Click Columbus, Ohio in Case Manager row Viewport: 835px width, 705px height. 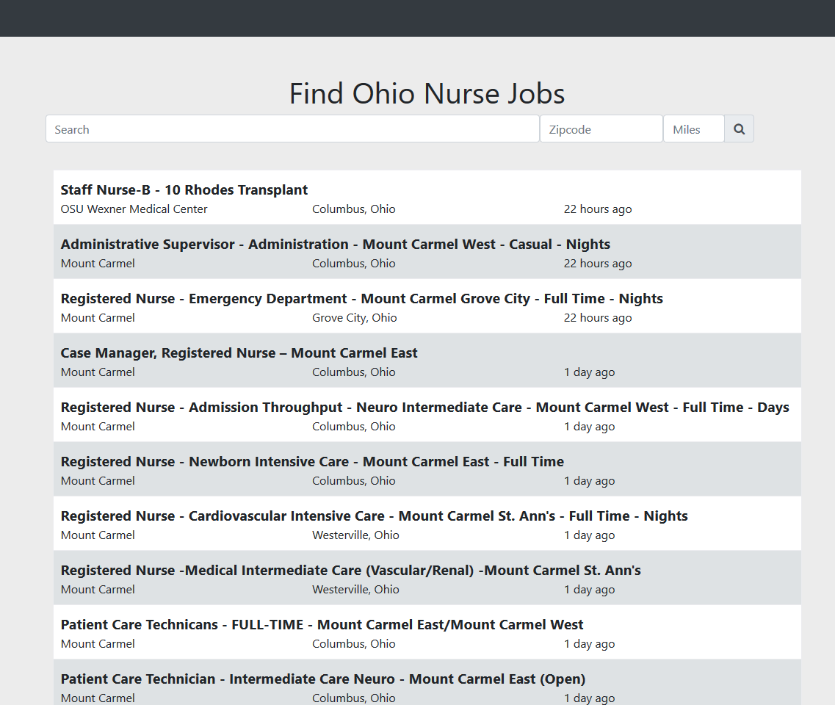(x=353, y=372)
